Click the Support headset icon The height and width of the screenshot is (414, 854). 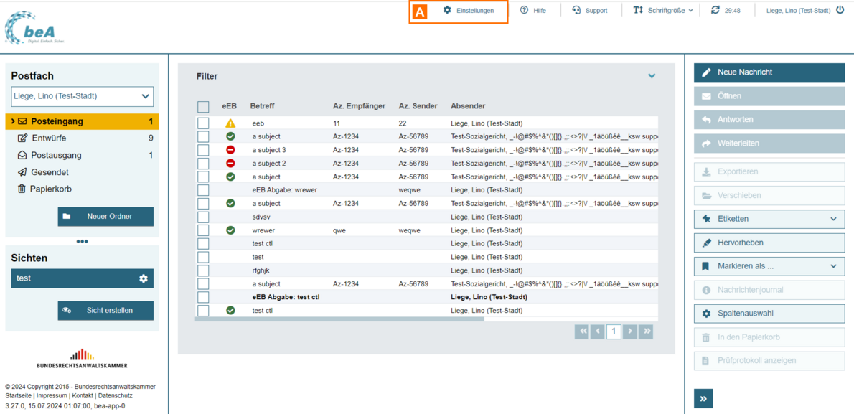click(x=576, y=11)
